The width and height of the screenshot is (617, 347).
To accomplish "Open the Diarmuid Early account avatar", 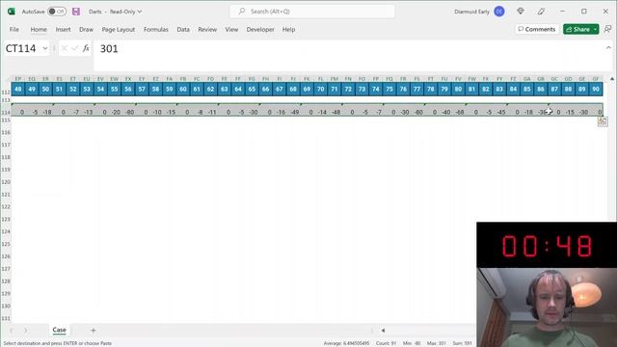I will click(x=499, y=12).
